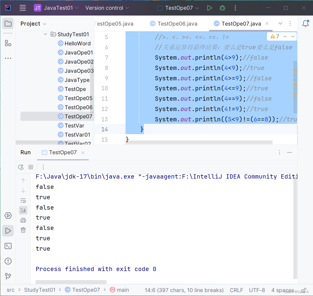The width and height of the screenshot is (313, 296).
Task: Print the console output
Action: [x=23, y=220]
